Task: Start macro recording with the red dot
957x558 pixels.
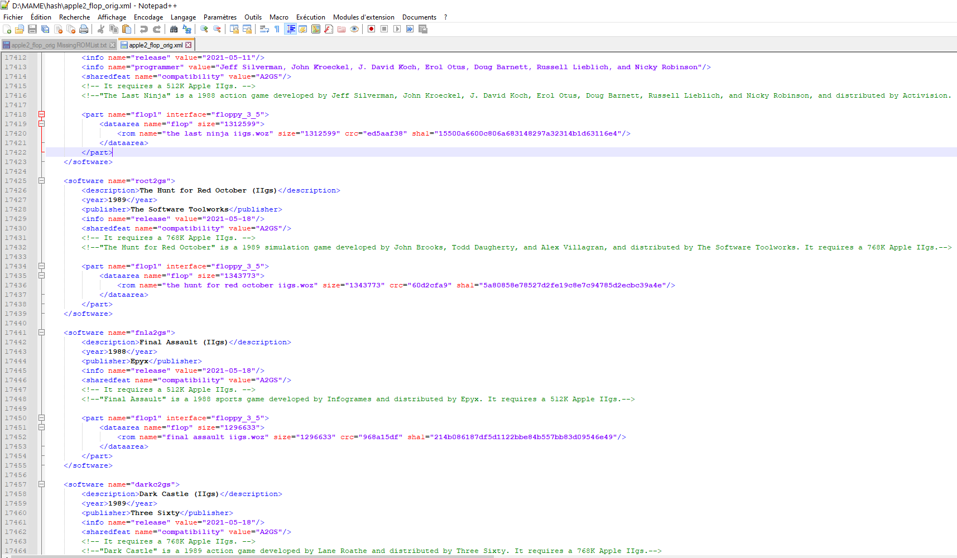Action: (x=371, y=29)
